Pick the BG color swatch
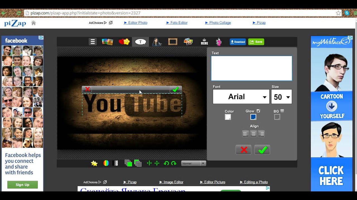This screenshot has height=200, width=357. pyautogui.click(x=277, y=117)
